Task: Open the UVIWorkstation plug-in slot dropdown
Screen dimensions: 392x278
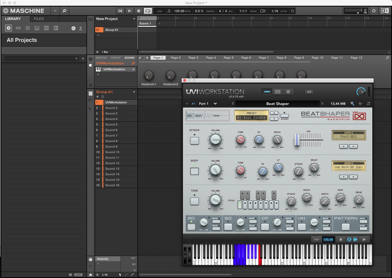Action: click(x=133, y=69)
